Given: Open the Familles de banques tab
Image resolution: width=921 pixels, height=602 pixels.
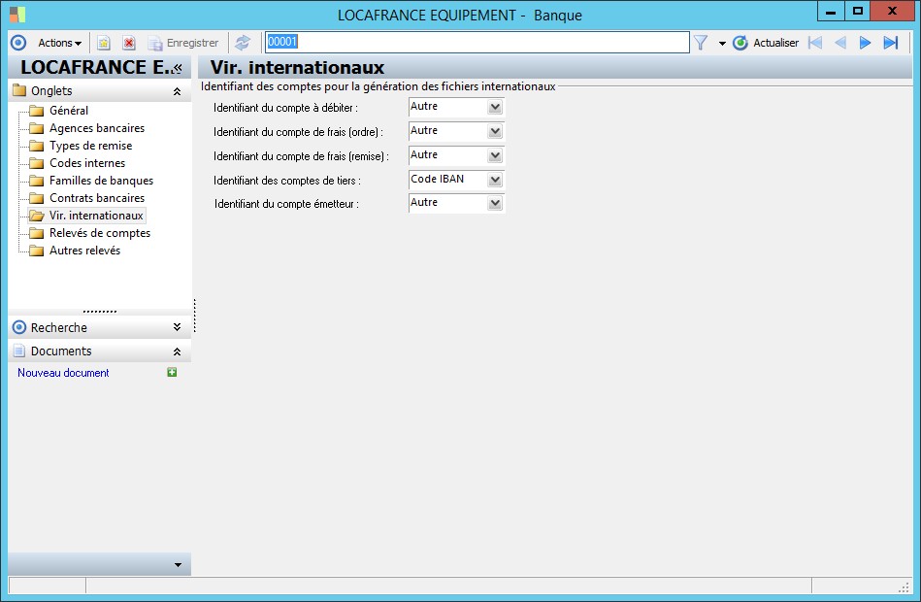Looking at the screenshot, I should coord(101,181).
